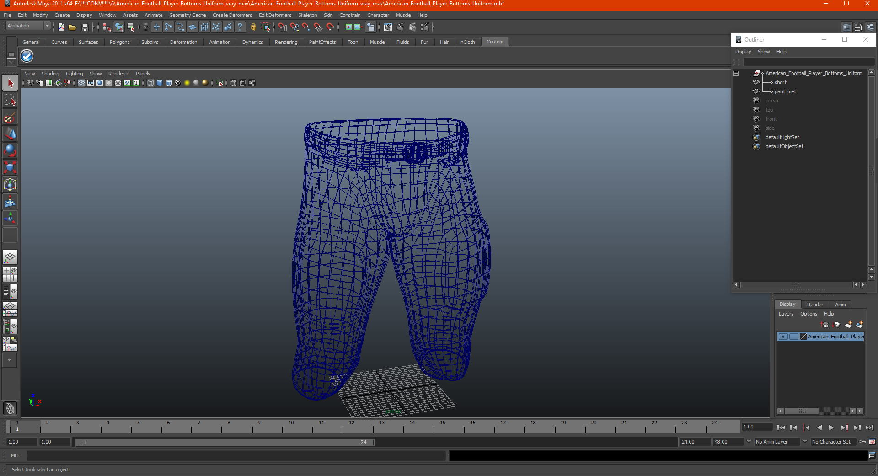Screen dimensions: 878x476
Task: Switch to Persp/Outliner layout
Action: 10,292
